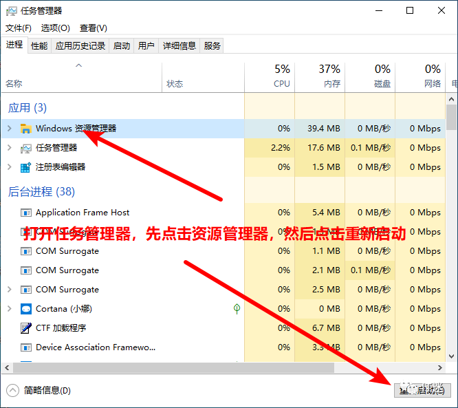Click the horizontal scrollbar thumb
This screenshot has height=408, width=458.
coord(173,368)
